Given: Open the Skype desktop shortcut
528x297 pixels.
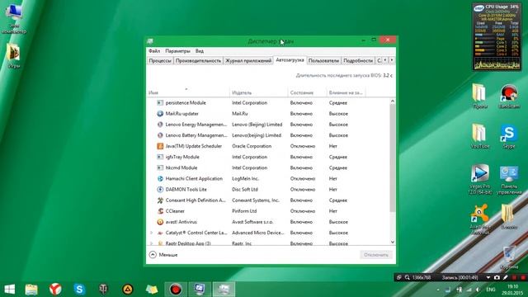Looking at the screenshot, I should click(509, 136).
